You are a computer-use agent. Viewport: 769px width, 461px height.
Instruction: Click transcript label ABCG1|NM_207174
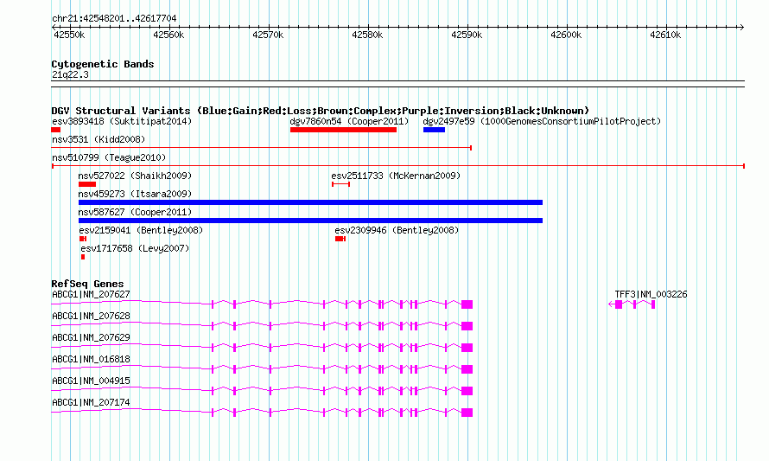(x=91, y=402)
